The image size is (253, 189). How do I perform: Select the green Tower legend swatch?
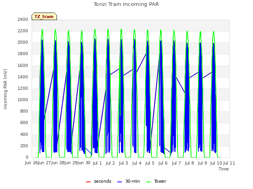148,182
